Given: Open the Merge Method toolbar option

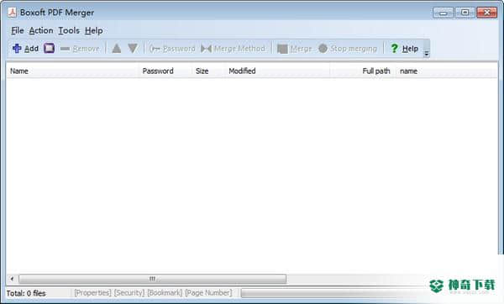Looking at the screenshot, I should (x=233, y=49).
